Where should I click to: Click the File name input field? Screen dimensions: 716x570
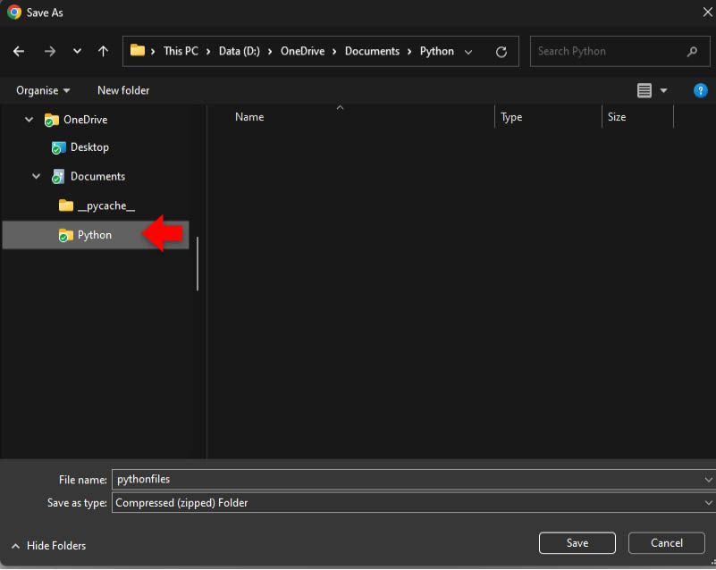[x=408, y=480]
